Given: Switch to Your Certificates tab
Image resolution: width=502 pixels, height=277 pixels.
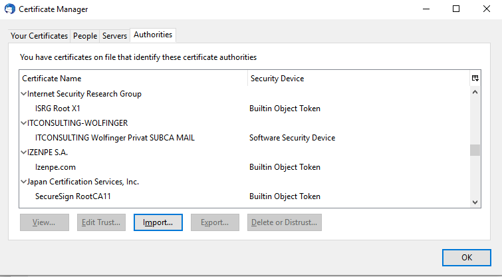Looking at the screenshot, I should pos(39,35).
